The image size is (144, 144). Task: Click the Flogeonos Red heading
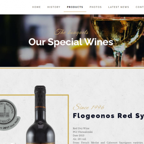pos(108,116)
